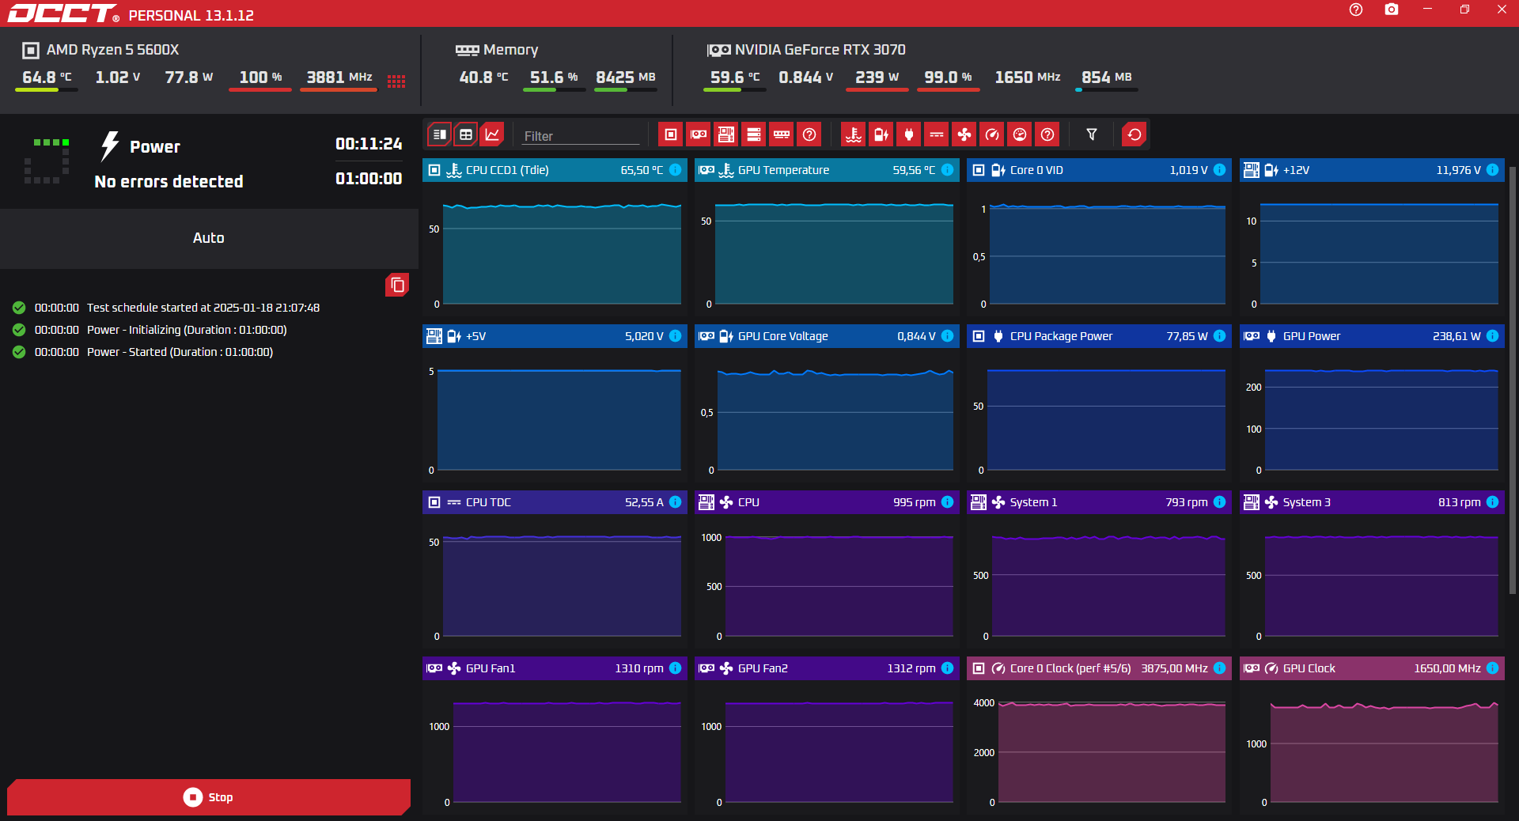Click the vertical scrollbar of the sensor grid
1519x821 pixels.
click(x=1513, y=380)
